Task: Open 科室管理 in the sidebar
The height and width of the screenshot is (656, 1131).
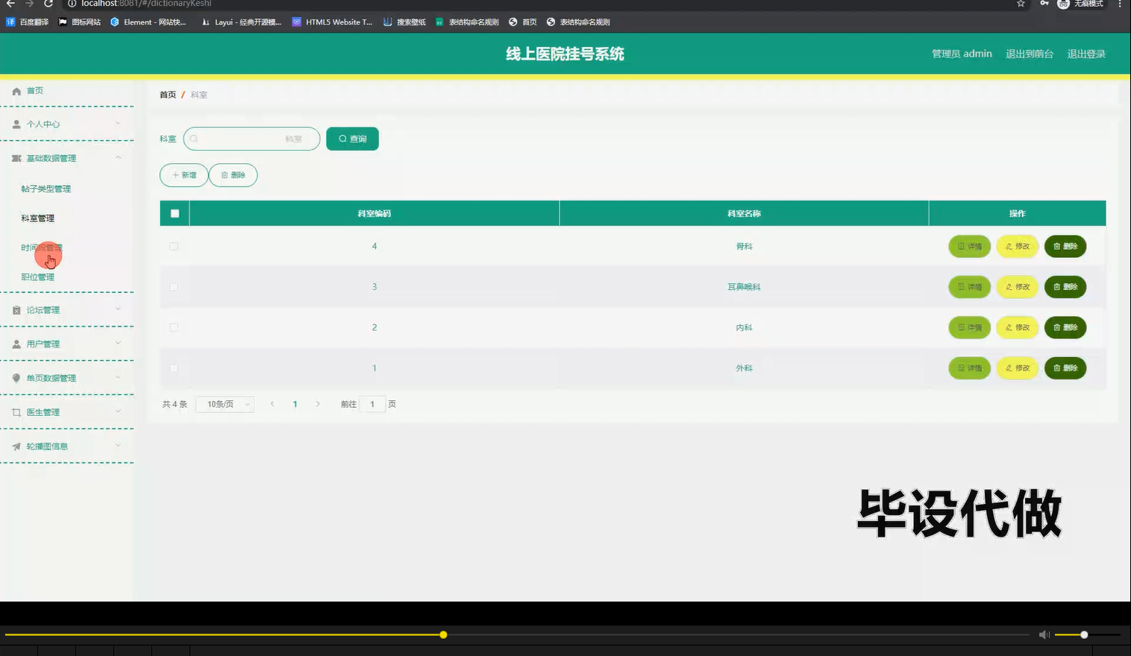Action: pos(38,218)
